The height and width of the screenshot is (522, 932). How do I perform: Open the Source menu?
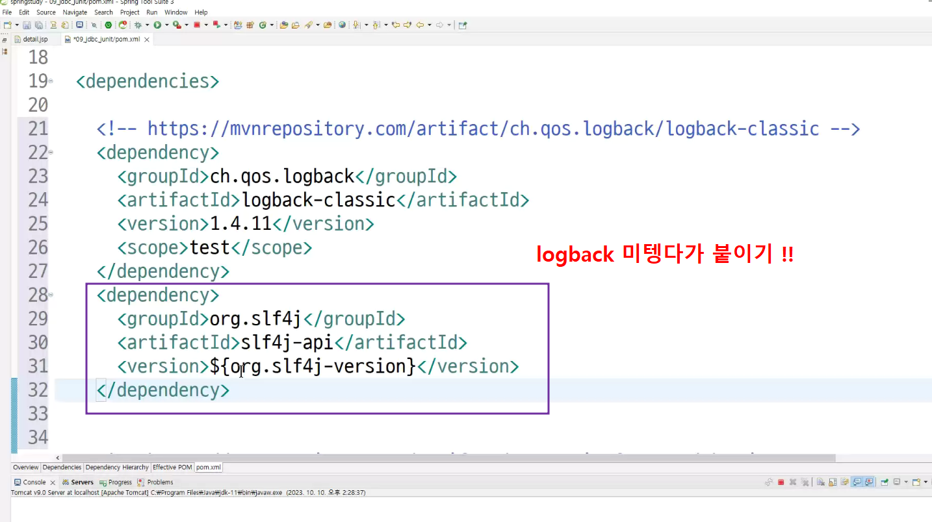(45, 12)
